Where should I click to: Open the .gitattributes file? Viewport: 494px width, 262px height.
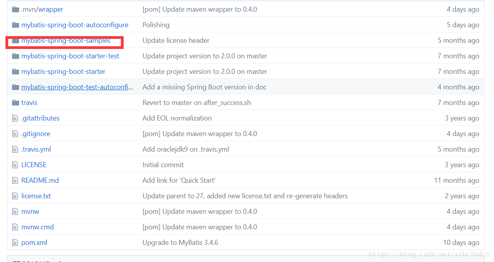[41, 118]
